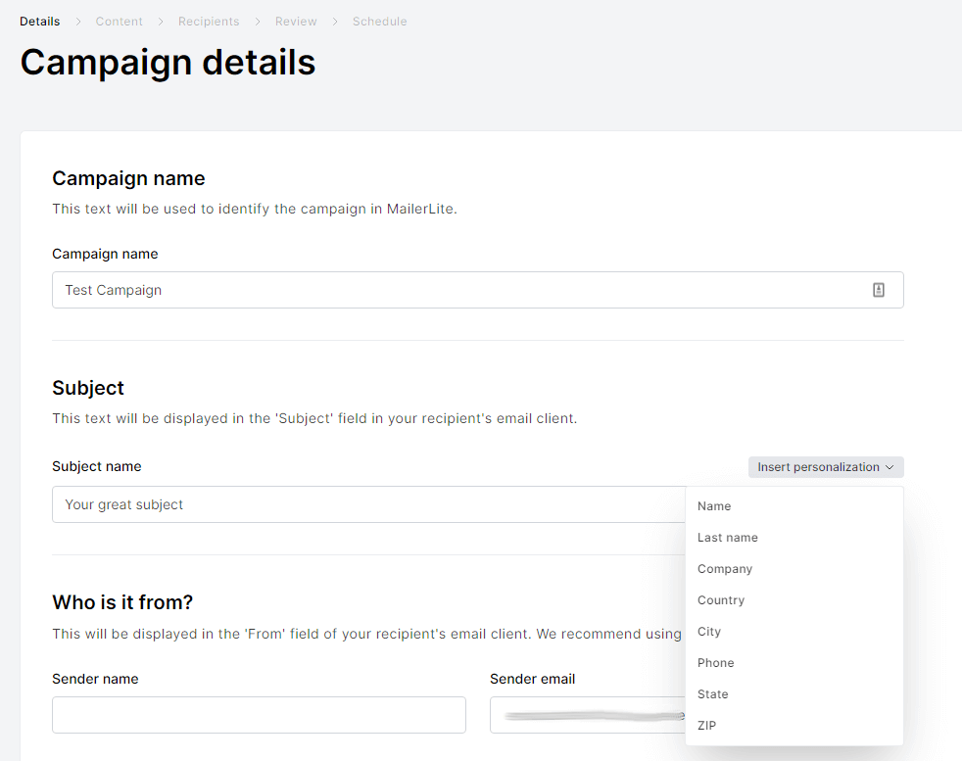This screenshot has height=761, width=962.
Task: Go to the Details breadcrumb step
Action: (39, 22)
